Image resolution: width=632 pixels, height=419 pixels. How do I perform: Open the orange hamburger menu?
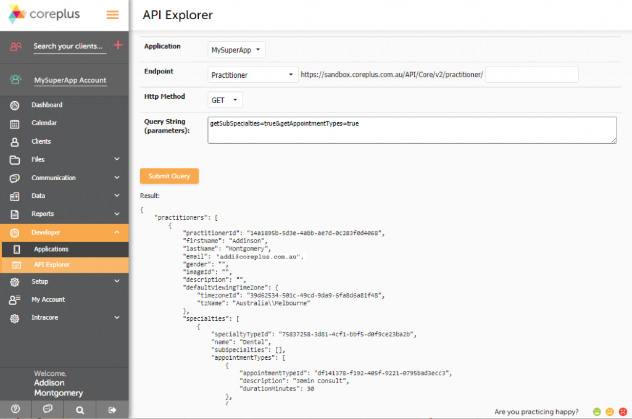point(112,14)
